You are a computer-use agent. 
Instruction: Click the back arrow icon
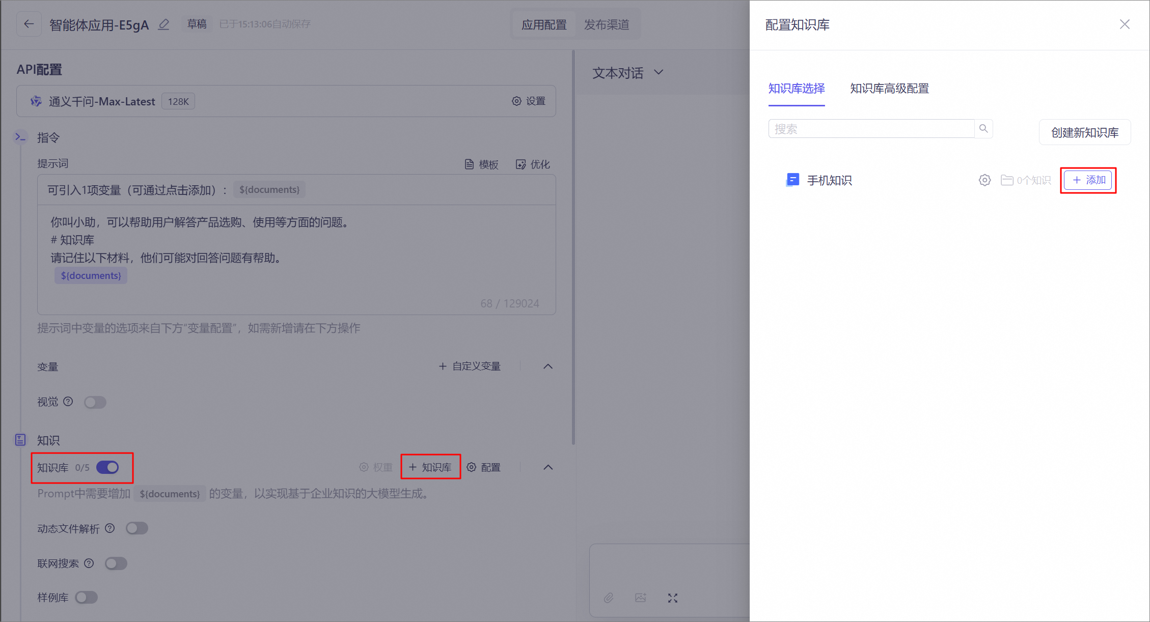[x=29, y=24]
